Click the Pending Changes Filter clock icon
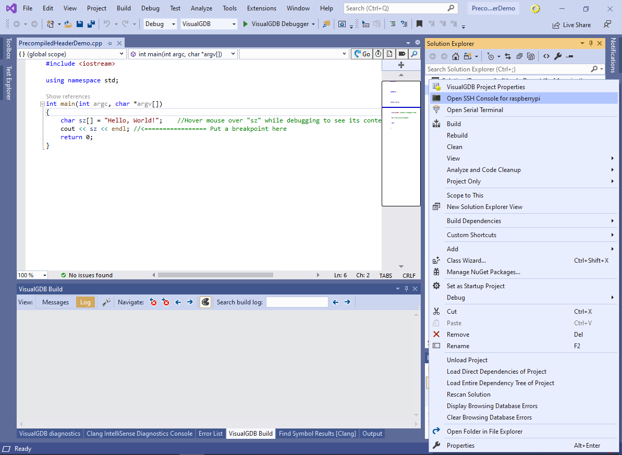Image resolution: width=622 pixels, height=455 pixels. (491, 56)
